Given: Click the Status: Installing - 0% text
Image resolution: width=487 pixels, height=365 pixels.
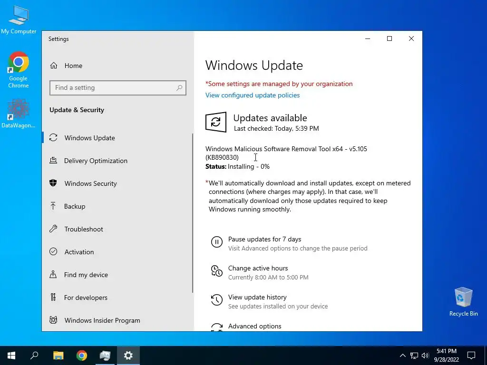Looking at the screenshot, I should click(238, 166).
